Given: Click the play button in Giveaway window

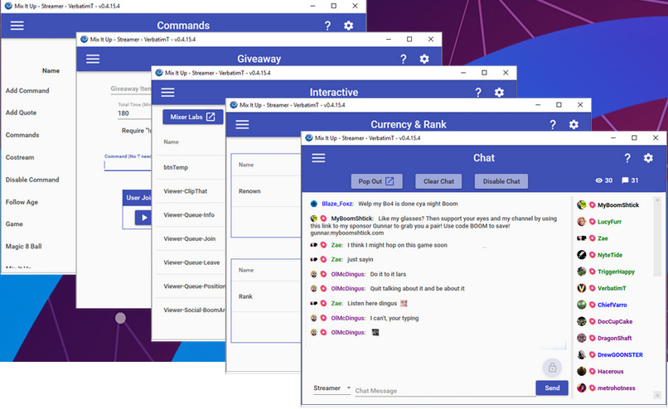Looking at the screenshot, I should coord(144,218).
